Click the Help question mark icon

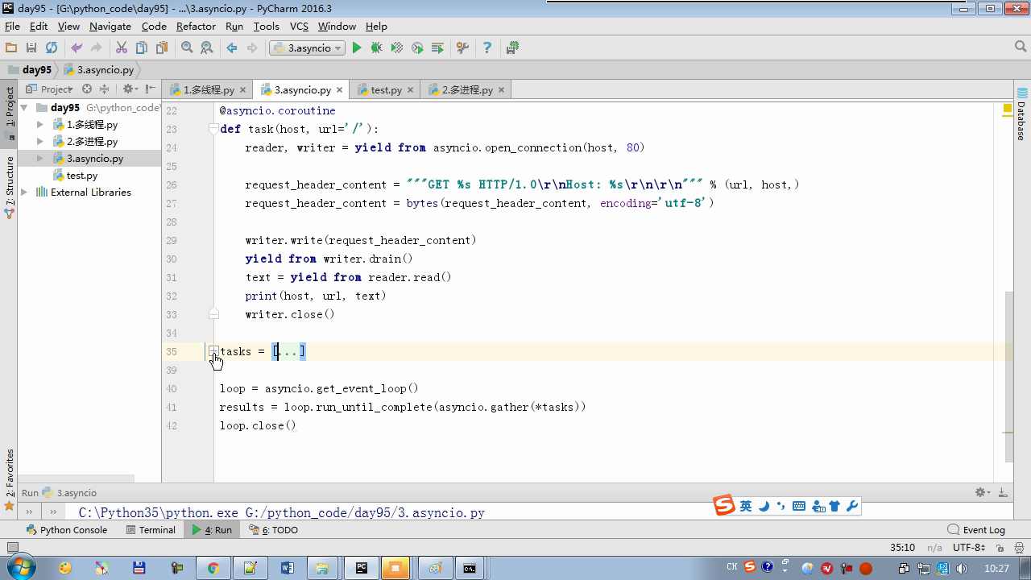[487, 48]
